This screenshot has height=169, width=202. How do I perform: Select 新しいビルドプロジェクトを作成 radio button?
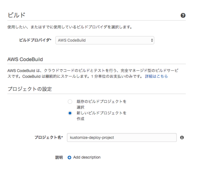(70, 113)
